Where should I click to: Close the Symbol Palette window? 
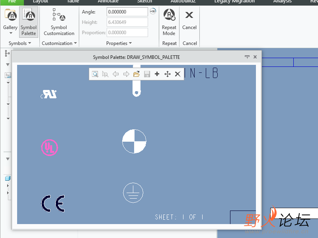click(x=255, y=57)
